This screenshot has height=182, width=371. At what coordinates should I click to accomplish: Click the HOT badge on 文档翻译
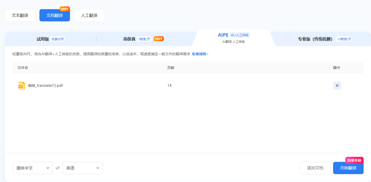[x=65, y=9]
